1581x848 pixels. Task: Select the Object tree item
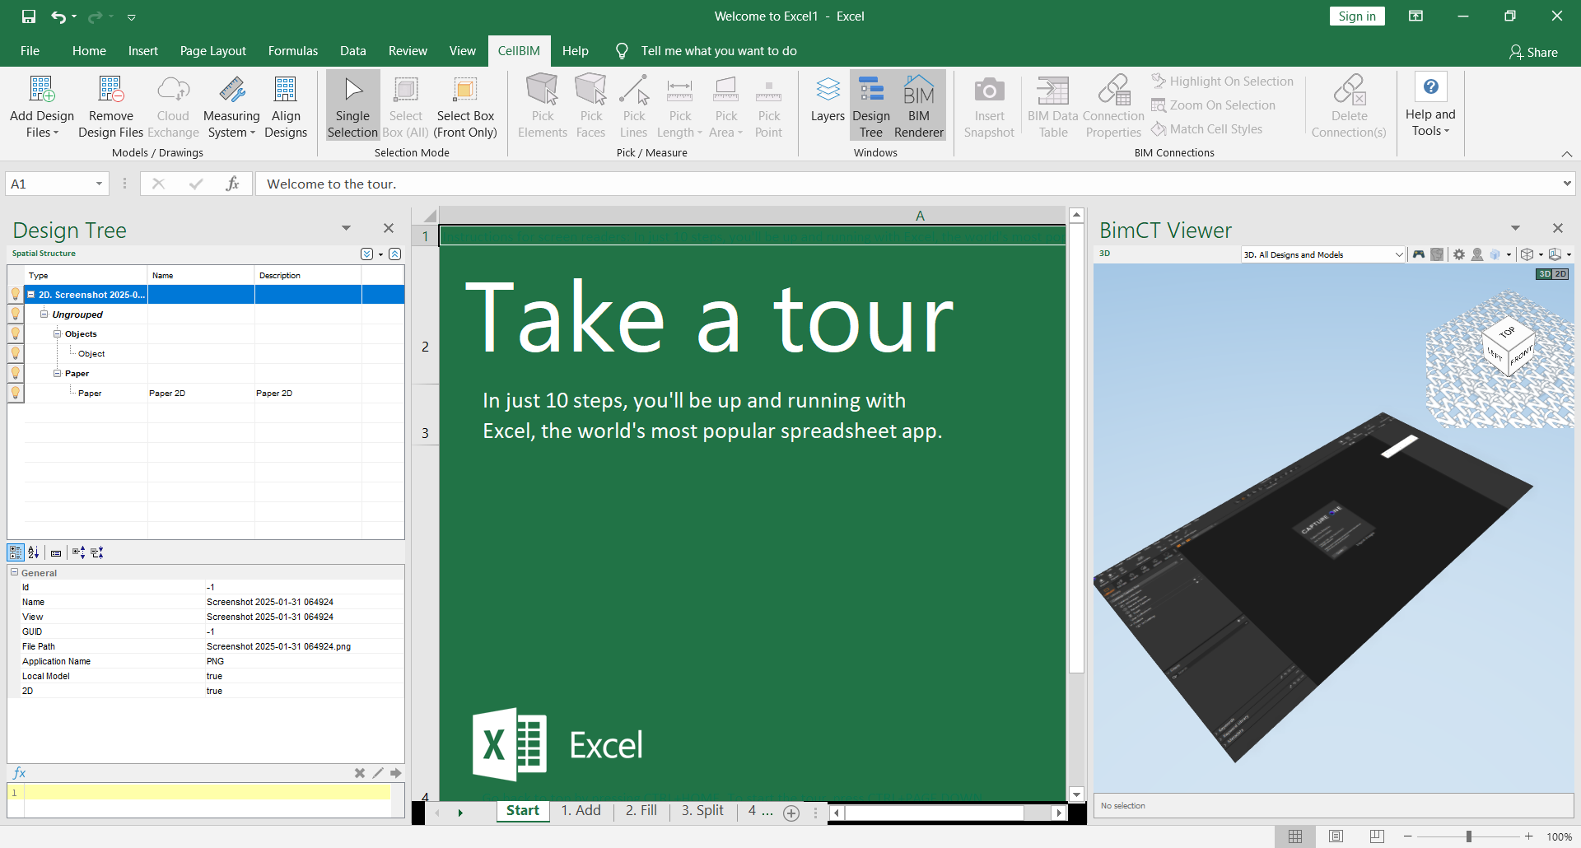tap(91, 354)
